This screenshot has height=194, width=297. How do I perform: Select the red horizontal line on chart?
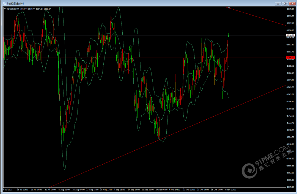82,58
